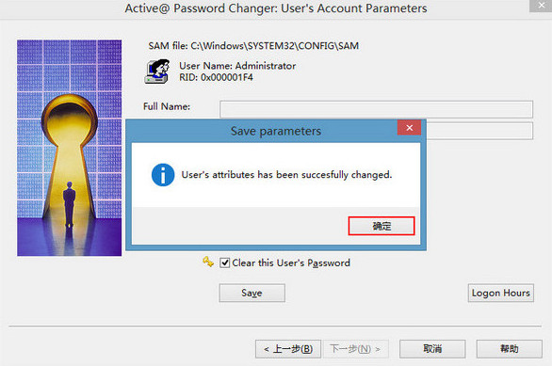Click the partially hidden field below Full Name

pos(479,131)
